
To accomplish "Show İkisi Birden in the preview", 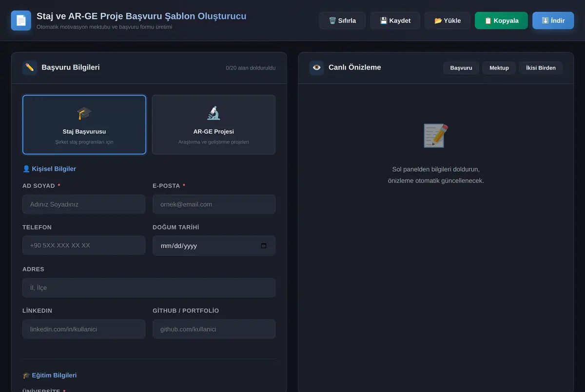I will (x=541, y=68).
